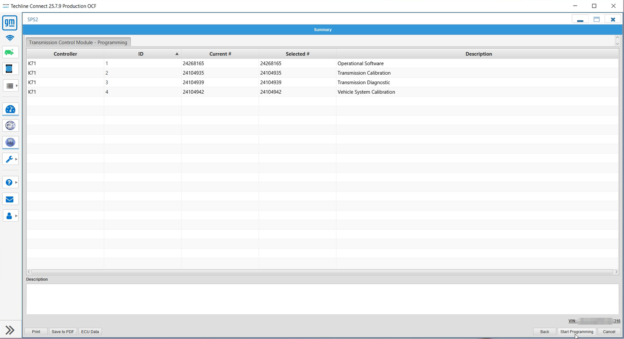Open the green connected vehicle icon

pos(10,52)
